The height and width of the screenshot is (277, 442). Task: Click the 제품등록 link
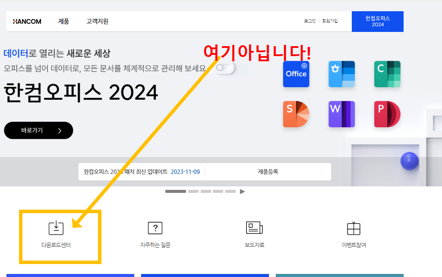point(268,171)
